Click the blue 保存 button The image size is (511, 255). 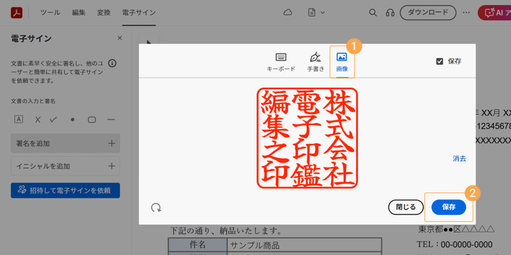tap(449, 207)
